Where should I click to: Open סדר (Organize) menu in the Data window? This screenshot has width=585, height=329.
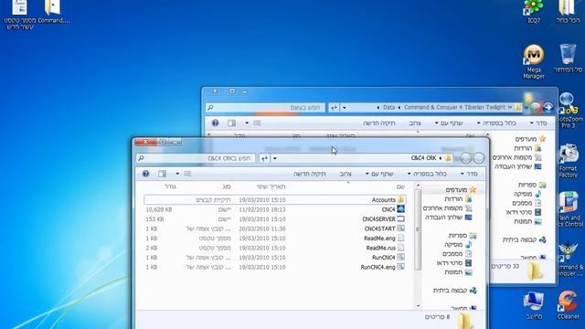(x=538, y=123)
